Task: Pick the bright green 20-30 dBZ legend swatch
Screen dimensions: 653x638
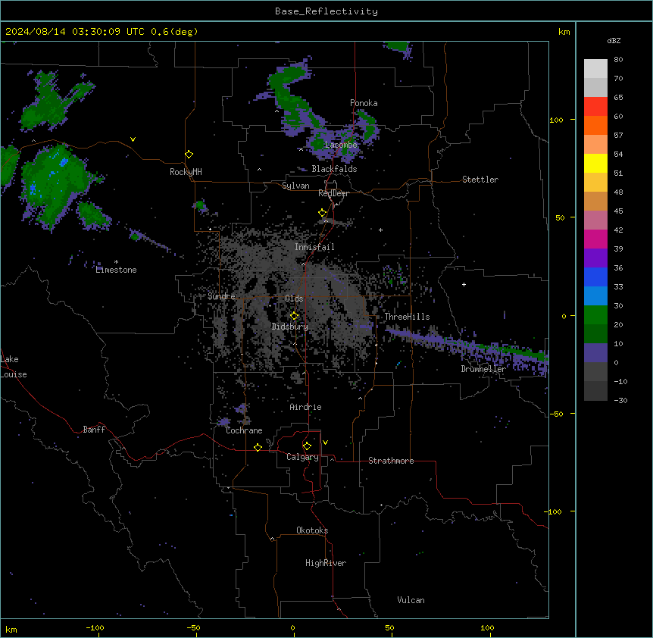Action: (595, 315)
